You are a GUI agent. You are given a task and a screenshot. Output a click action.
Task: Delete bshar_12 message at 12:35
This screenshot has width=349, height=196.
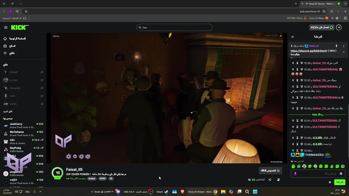click(293, 63)
